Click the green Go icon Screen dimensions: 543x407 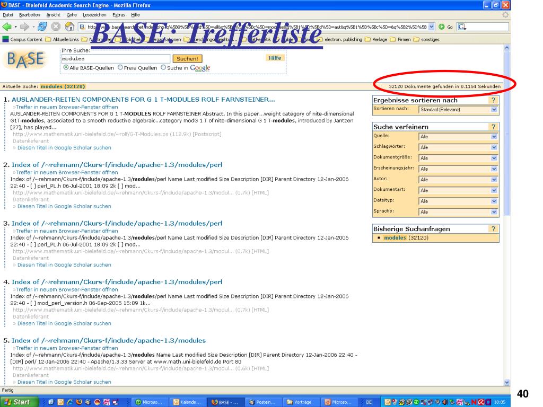442,26
